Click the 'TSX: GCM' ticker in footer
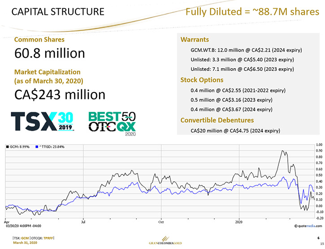Viewport: 325px width, 249px height. (x=21, y=238)
